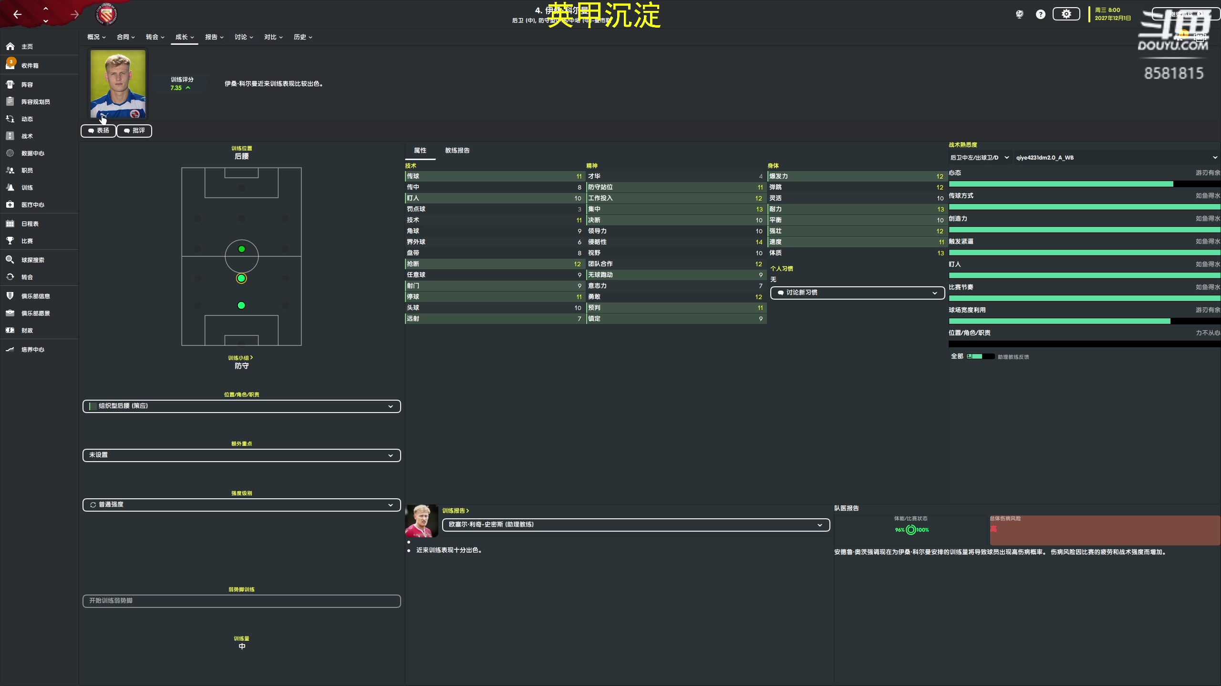Click the 批评 criticize button
This screenshot has height=686, width=1221.
pos(134,131)
